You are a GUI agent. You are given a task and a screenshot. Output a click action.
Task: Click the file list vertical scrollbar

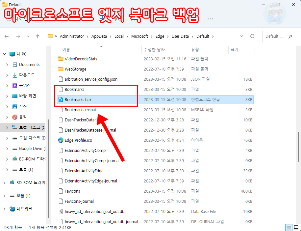298,147
